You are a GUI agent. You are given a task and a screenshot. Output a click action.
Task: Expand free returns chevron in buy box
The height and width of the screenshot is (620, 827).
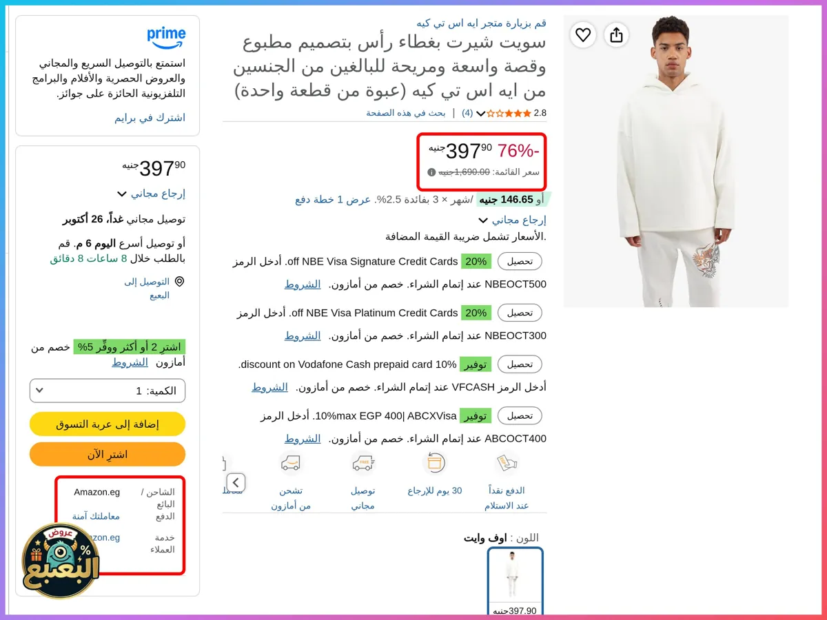122,194
